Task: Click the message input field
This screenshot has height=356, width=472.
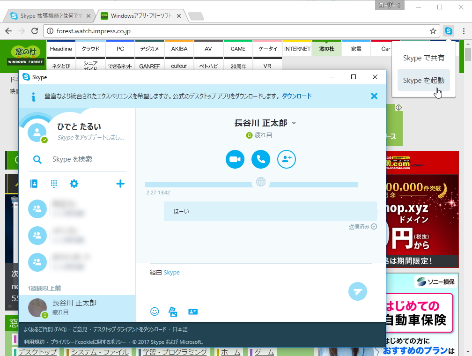Action: click(x=234, y=288)
